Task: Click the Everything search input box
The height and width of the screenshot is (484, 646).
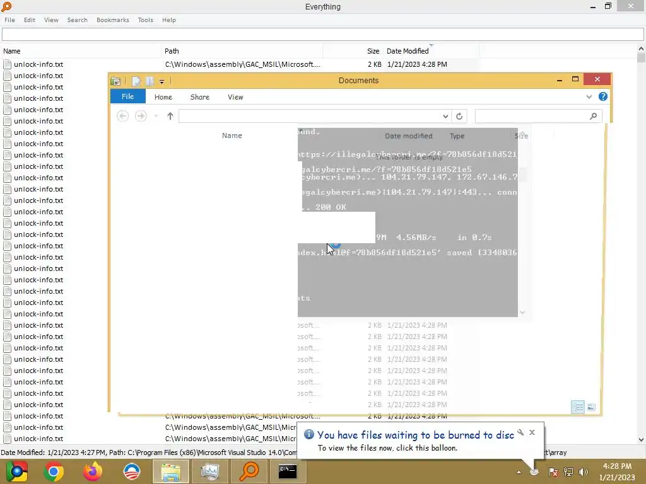Action: [322, 35]
